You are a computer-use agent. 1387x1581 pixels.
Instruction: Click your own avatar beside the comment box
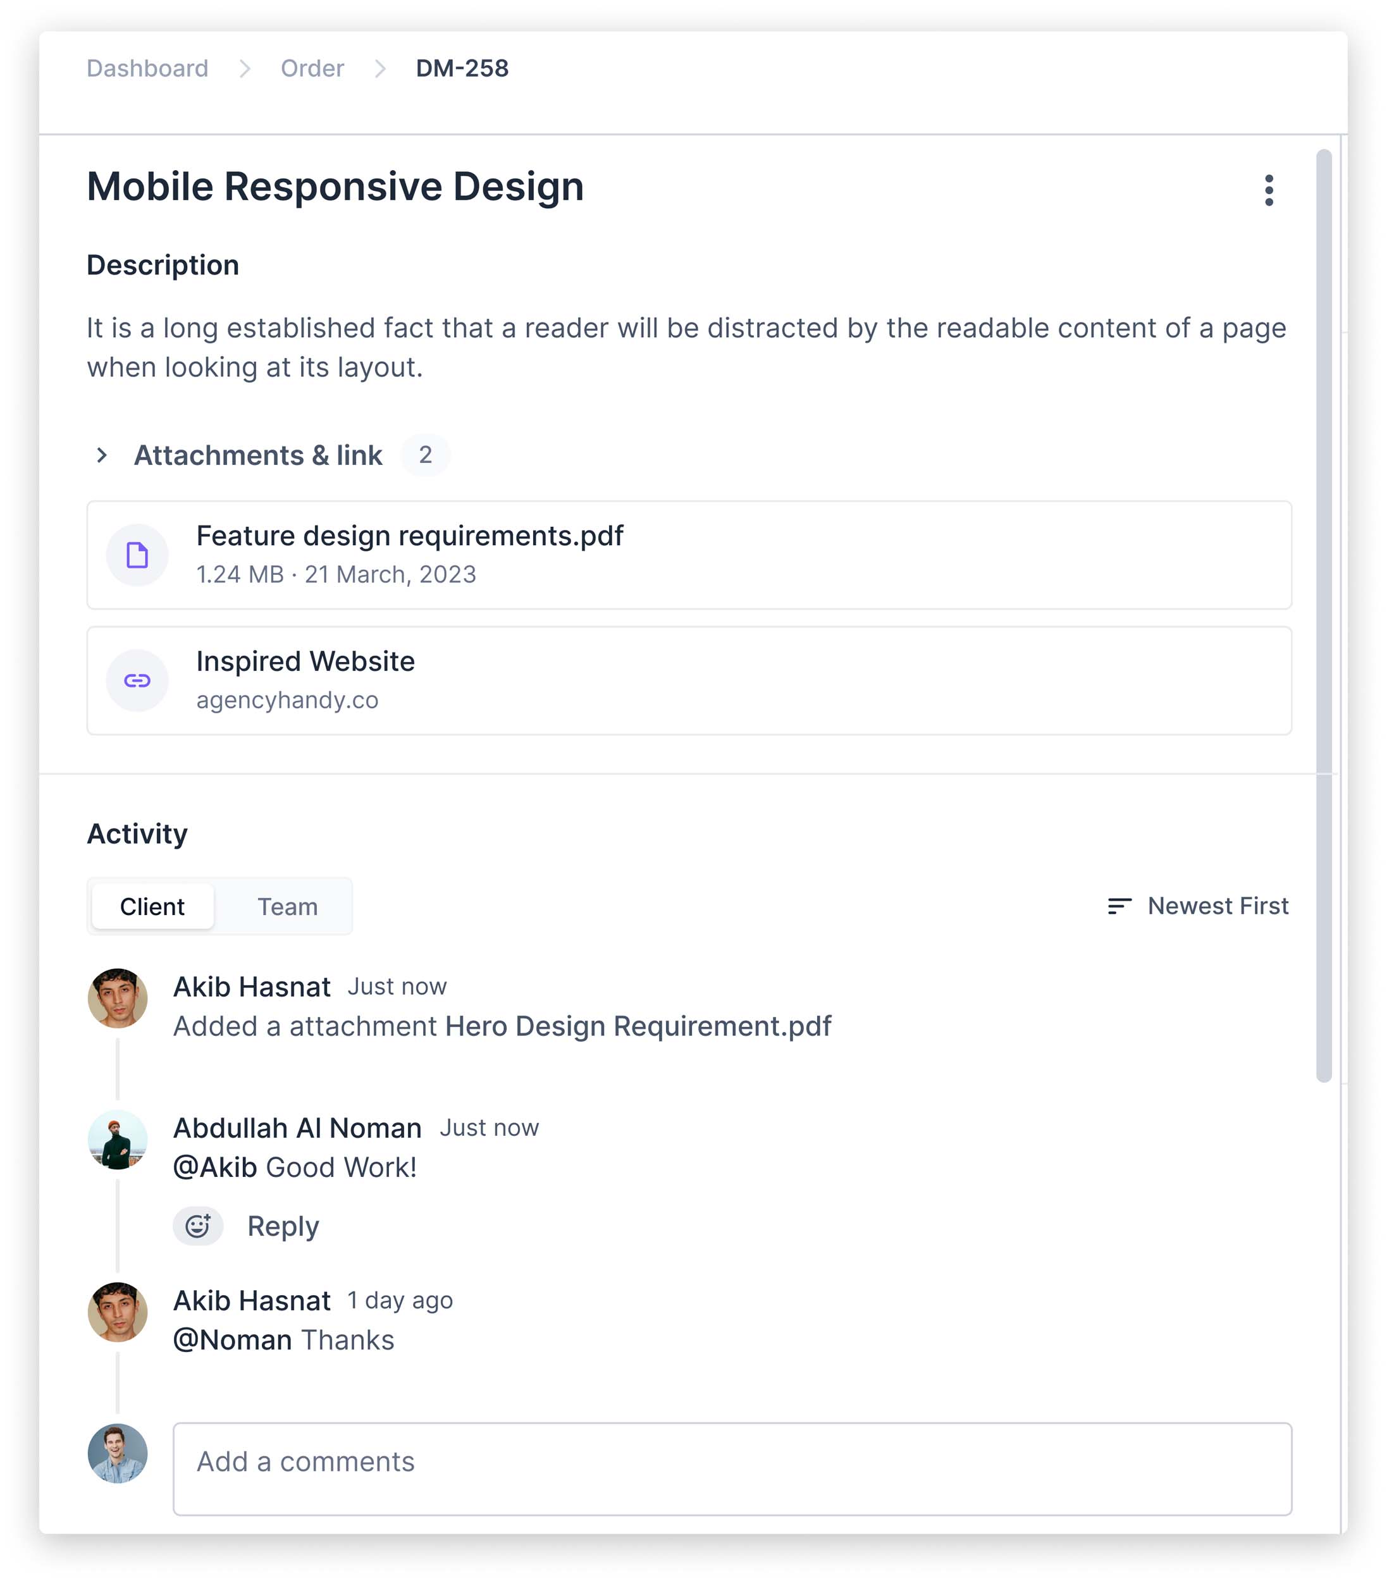118,1453
